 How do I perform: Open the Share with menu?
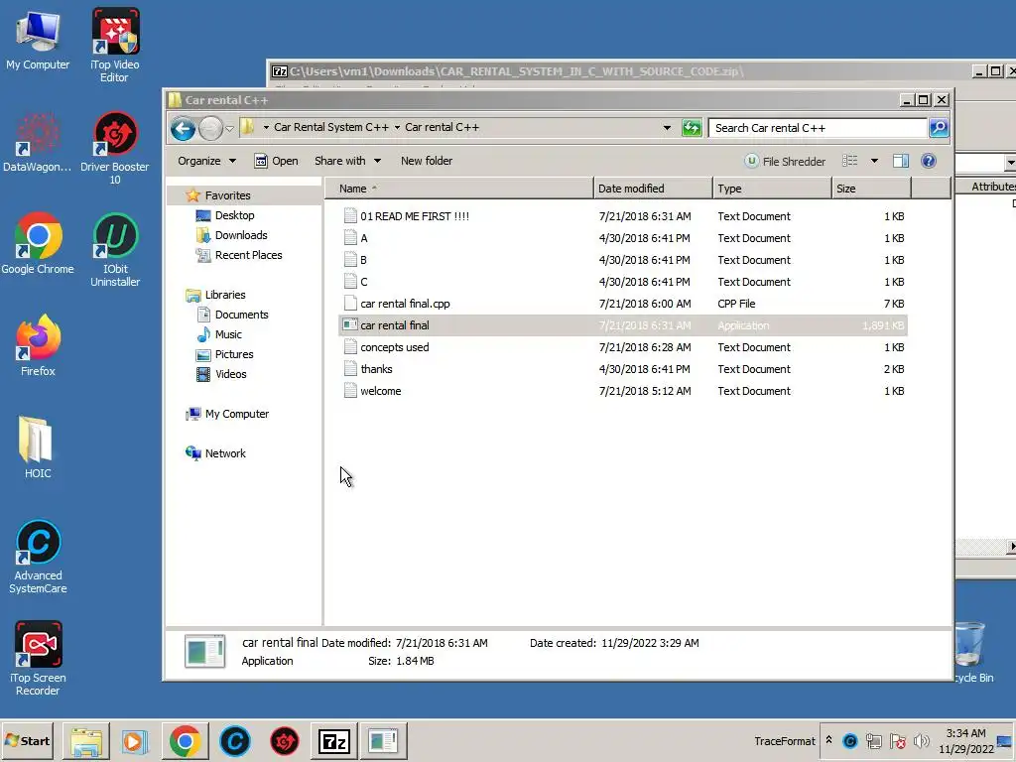coord(347,161)
